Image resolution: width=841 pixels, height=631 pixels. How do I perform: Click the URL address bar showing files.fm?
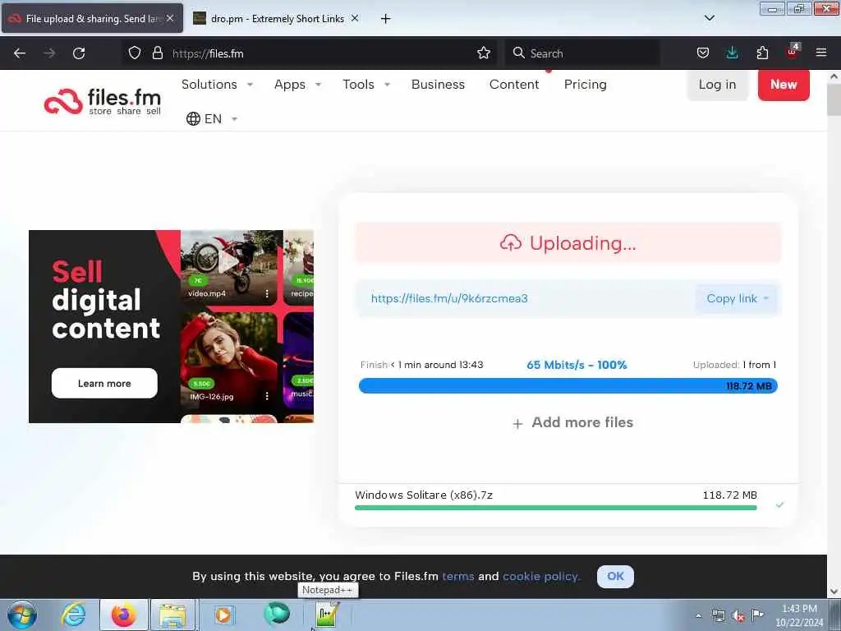(x=309, y=53)
